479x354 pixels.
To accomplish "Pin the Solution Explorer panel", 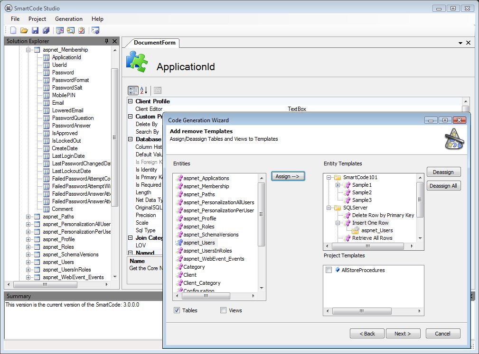I will pyautogui.click(x=106, y=41).
